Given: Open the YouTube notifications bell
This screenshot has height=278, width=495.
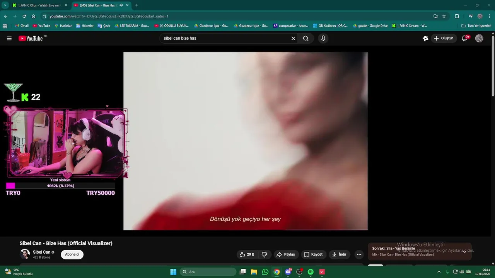Looking at the screenshot, I should [465, 38].
